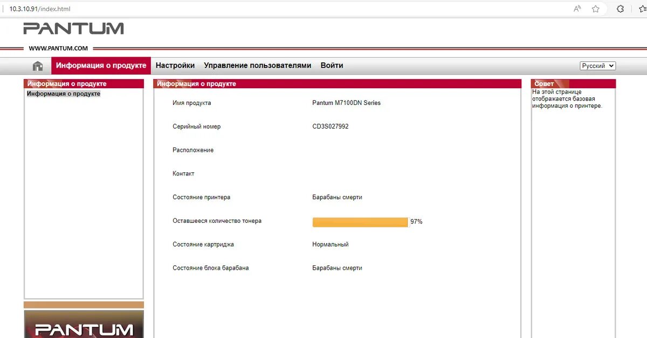This screenshot has width=647, height=338.
Task: Click the address bar URL 10.3.10.91/index.html
Action: (x=40, y=9)
